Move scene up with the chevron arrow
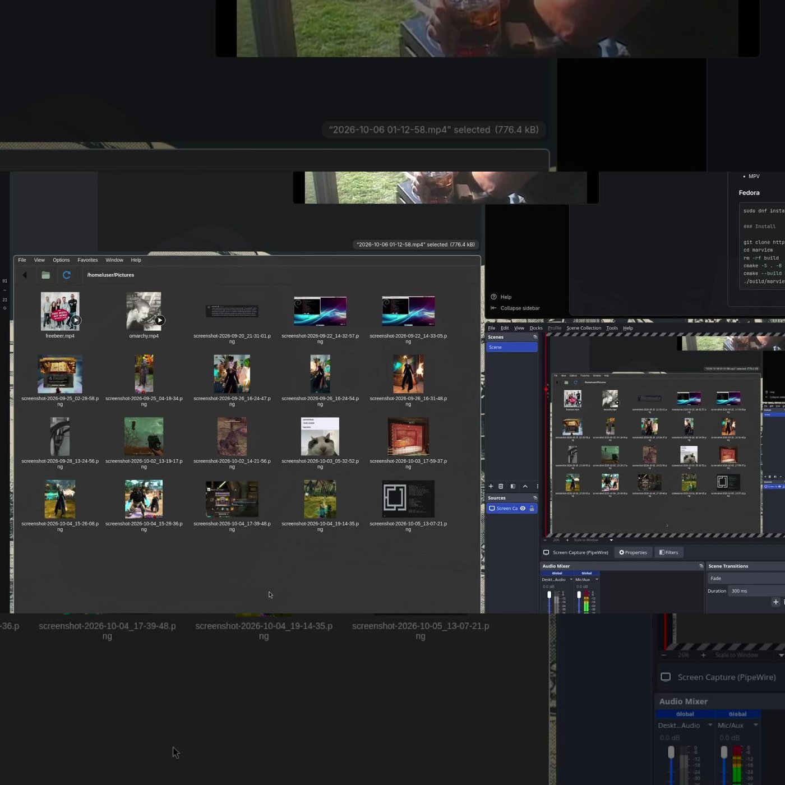The height and width of the screenshot is (785, 785). [x=525, y=486]
